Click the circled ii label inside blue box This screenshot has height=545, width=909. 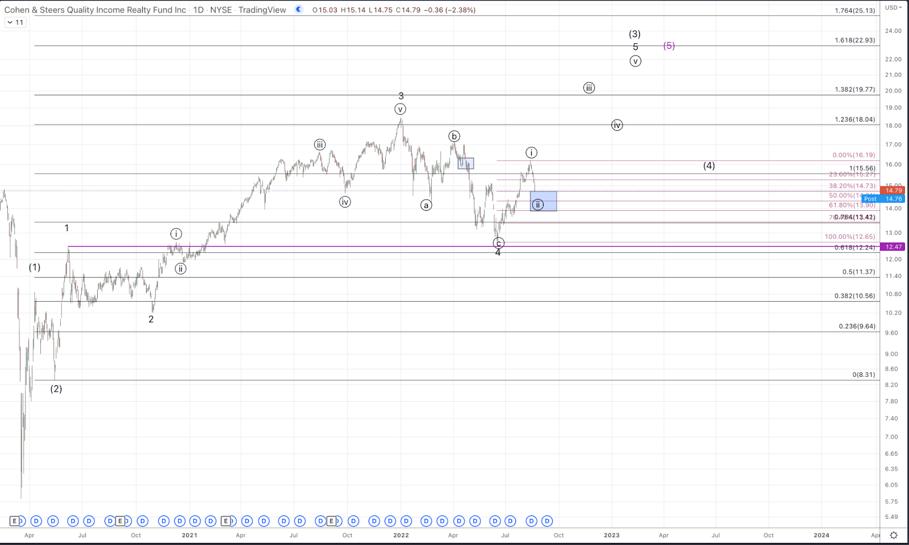[538, 205]
